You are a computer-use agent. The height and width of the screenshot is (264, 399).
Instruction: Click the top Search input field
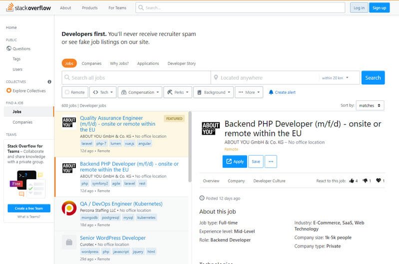[x=240, y=7]
